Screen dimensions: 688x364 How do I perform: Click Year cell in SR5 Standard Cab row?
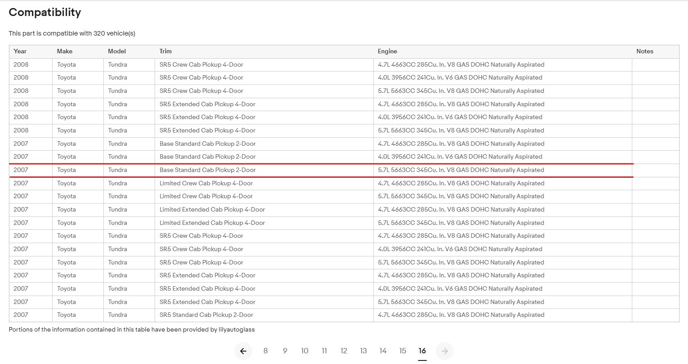(x=31, y=315)
